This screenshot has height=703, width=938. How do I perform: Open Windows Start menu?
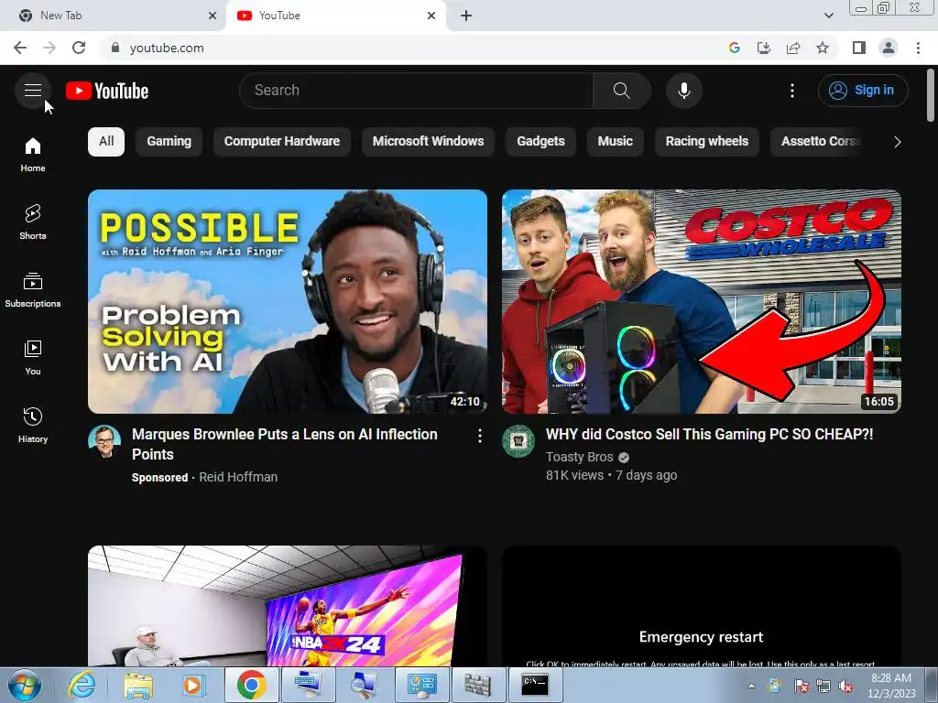pyautogui.click(x=24, y=685)
